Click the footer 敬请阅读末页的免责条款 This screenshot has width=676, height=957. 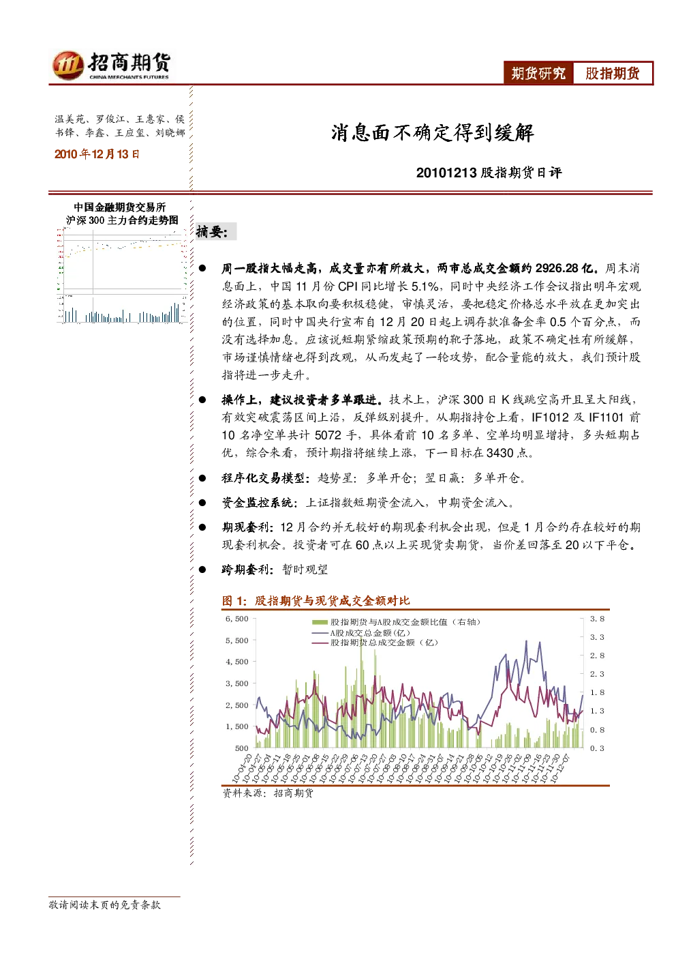tap(105, 904)
